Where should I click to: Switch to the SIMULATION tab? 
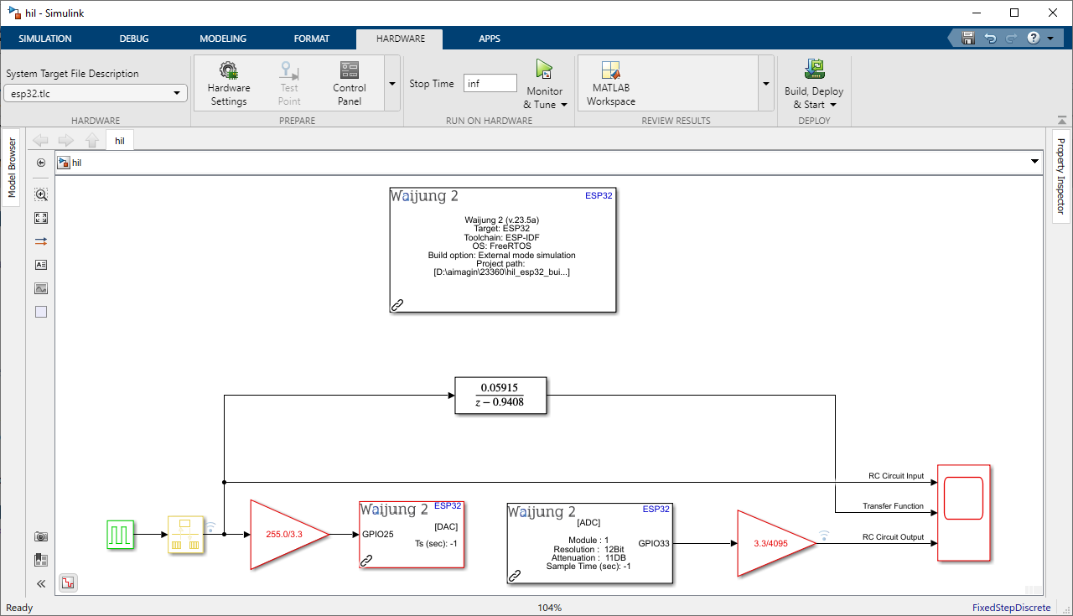click(45, 39)
